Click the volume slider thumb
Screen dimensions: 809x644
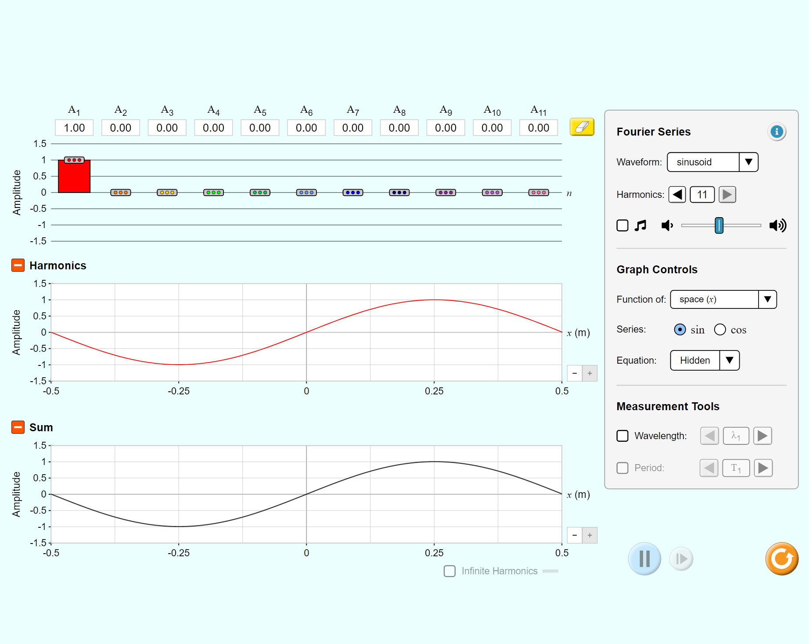click(719, 225)
